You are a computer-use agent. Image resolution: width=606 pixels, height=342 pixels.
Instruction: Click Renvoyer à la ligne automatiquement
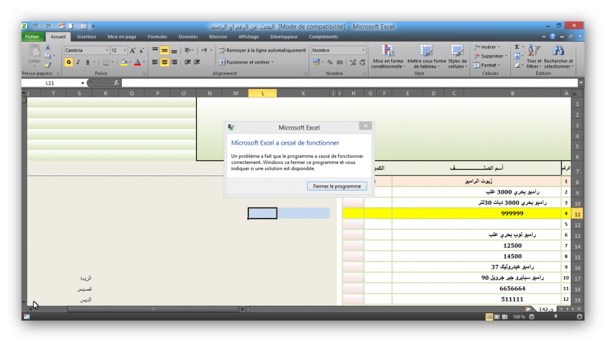pos(262,50)
